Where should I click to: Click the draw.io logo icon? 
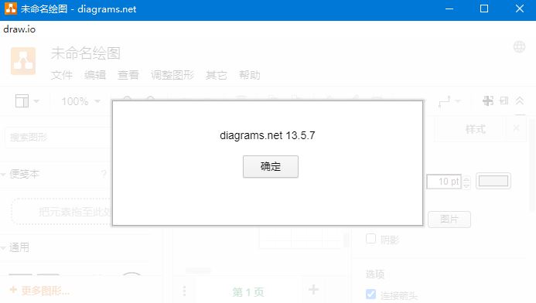pos(23,61)
